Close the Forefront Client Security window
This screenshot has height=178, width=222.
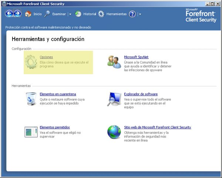(x=218, y=4)
